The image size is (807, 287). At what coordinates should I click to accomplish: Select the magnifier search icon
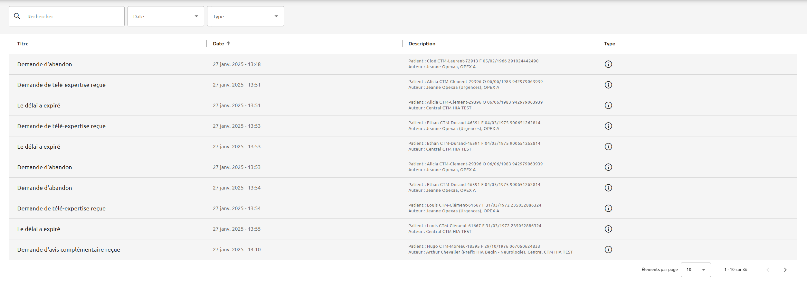(x=17, y=16)
